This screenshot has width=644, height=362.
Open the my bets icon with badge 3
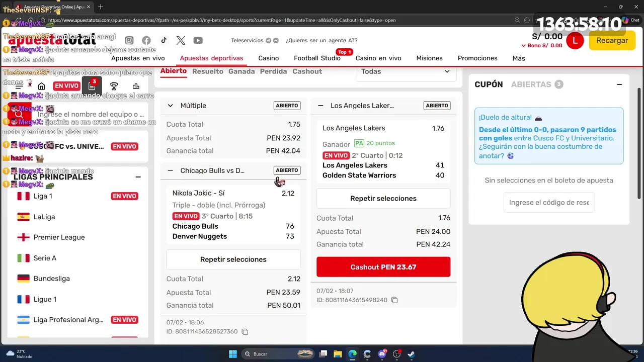(92, 86)
